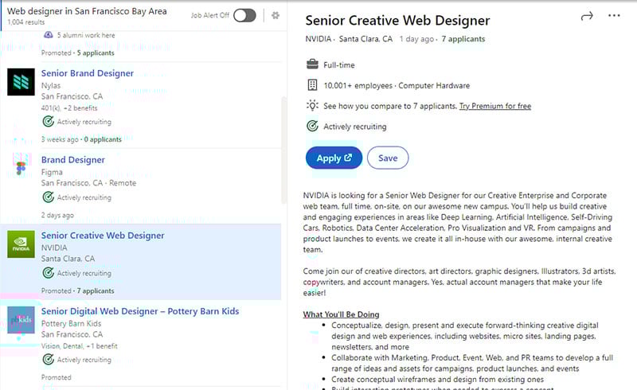
Task: Click the company building icon
Action: pos(312,85)
